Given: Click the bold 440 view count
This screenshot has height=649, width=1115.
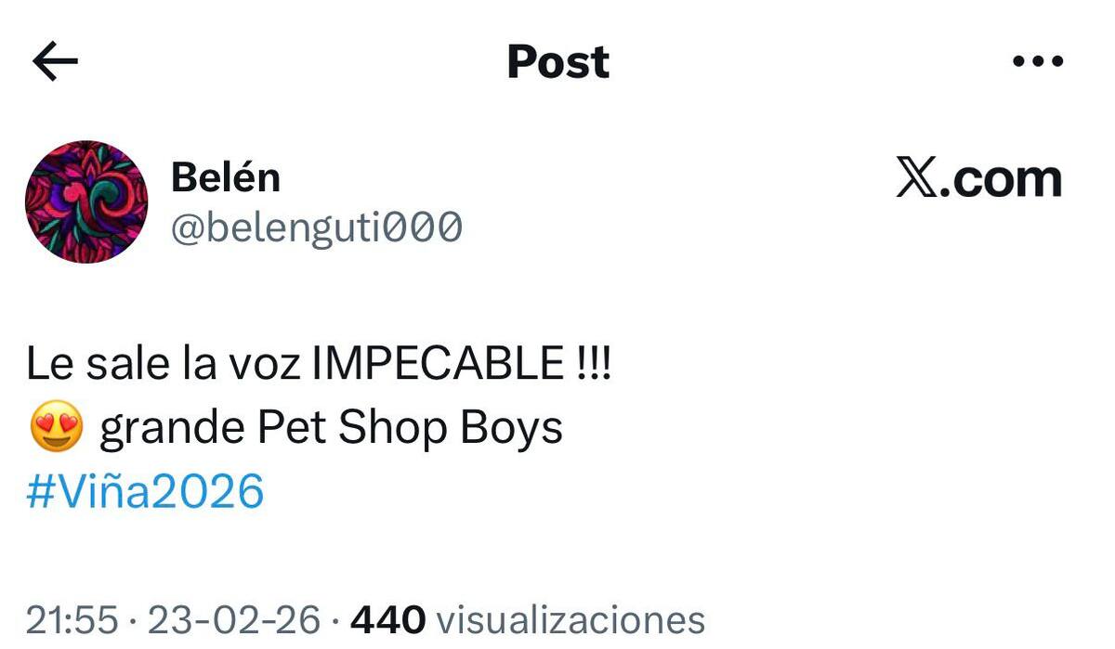Looking at the screenshot, I should (x=387, y=619).
